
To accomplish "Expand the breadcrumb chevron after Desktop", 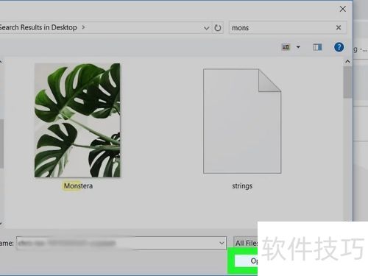I will coord(83,27).
